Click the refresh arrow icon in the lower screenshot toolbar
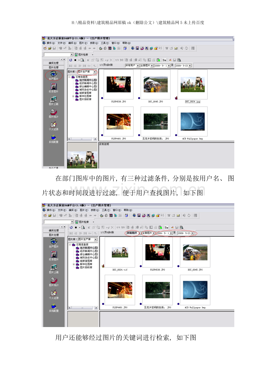 pos(71,228)
